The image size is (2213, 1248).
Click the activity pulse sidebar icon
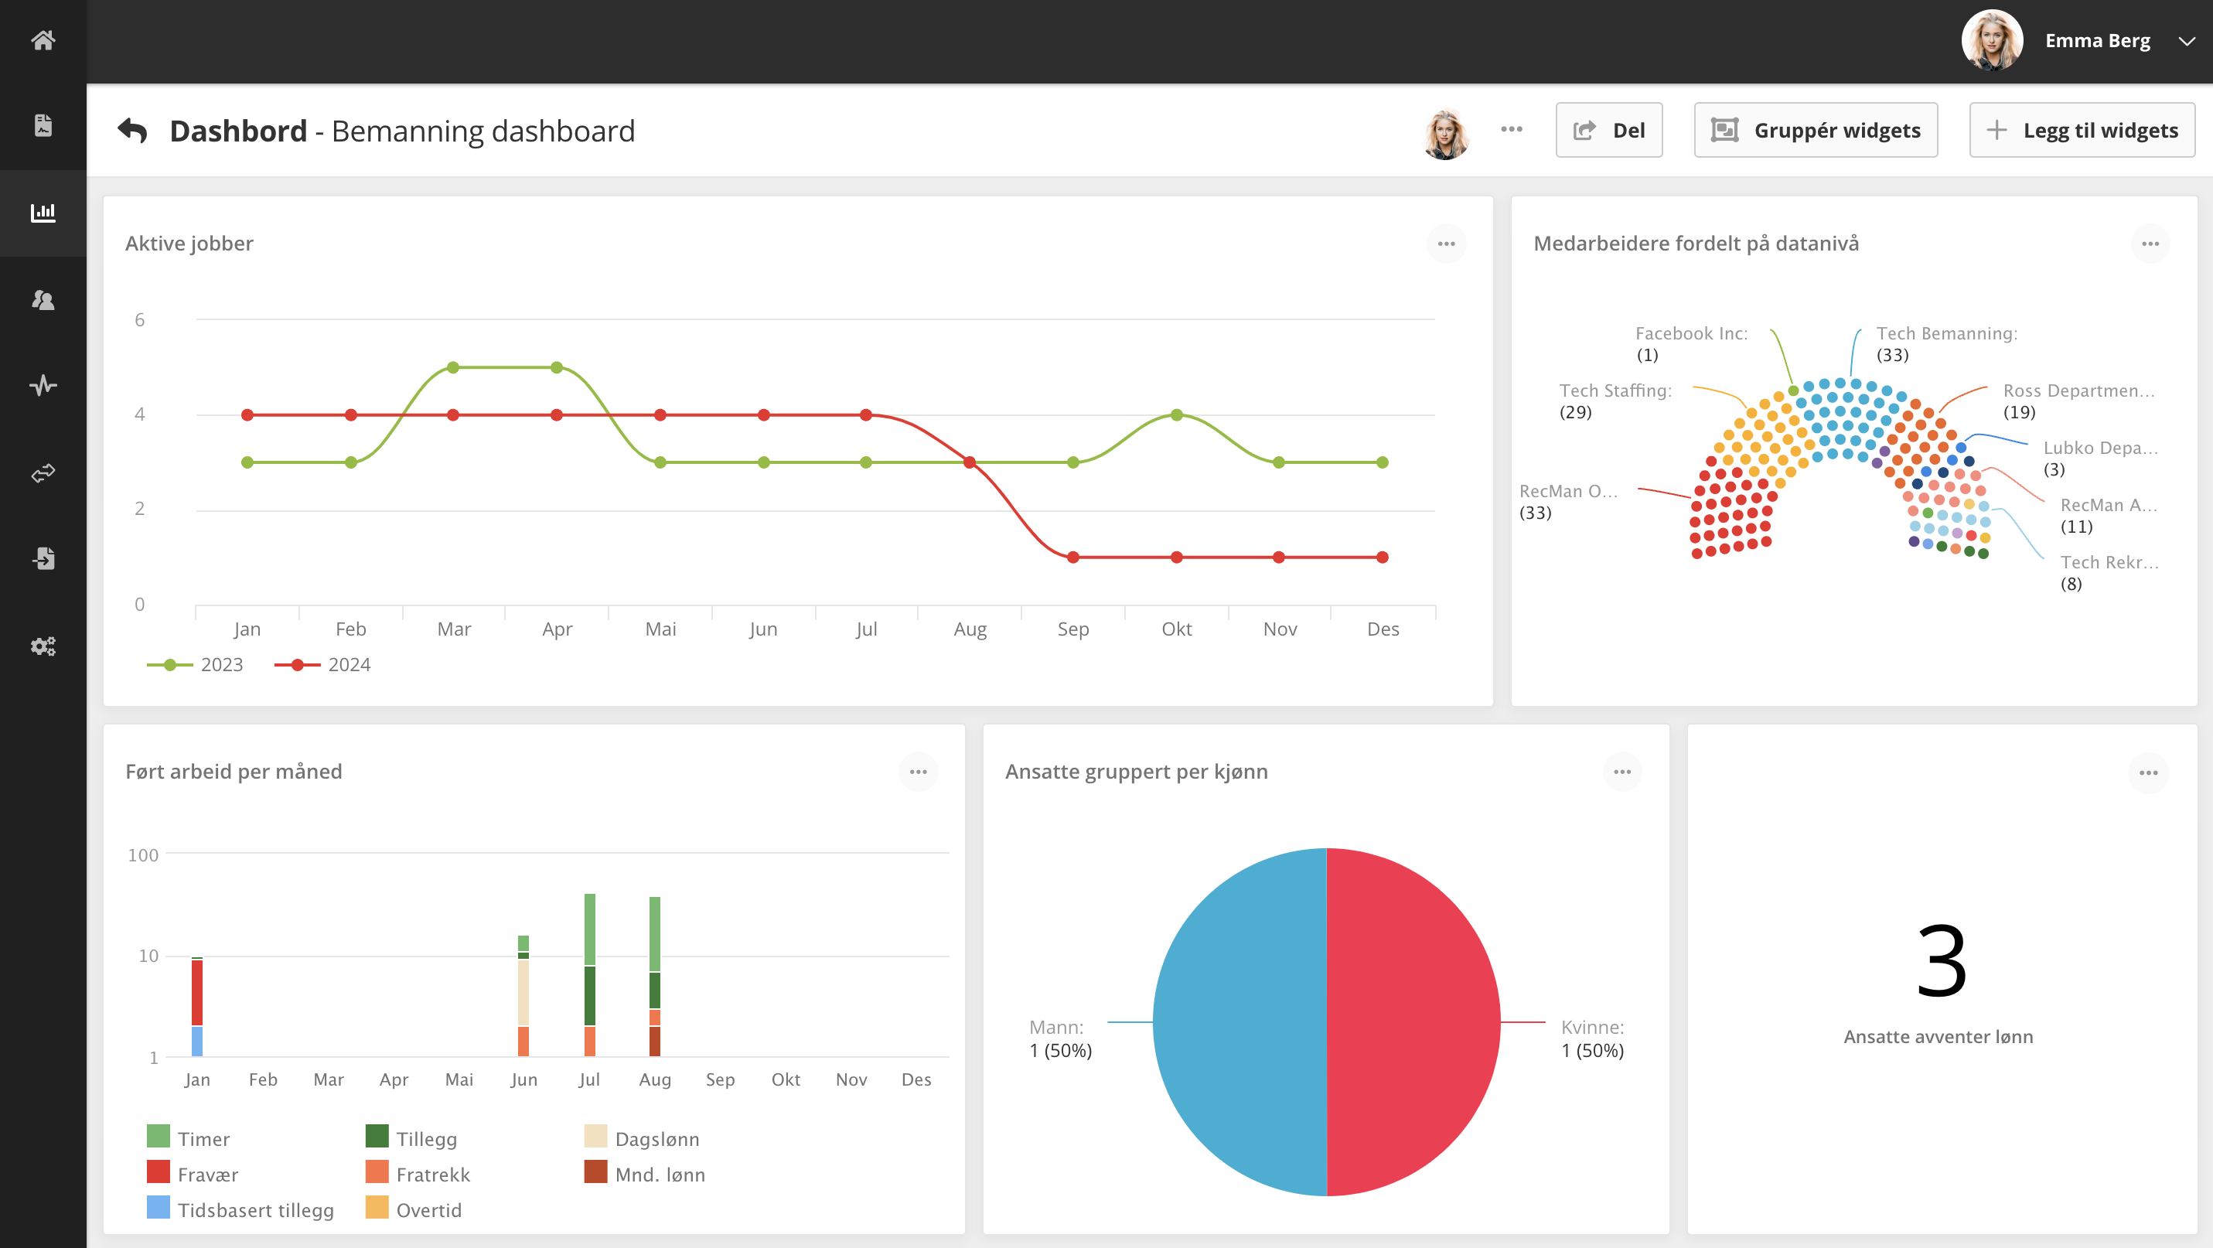click(x=43, y=385)
